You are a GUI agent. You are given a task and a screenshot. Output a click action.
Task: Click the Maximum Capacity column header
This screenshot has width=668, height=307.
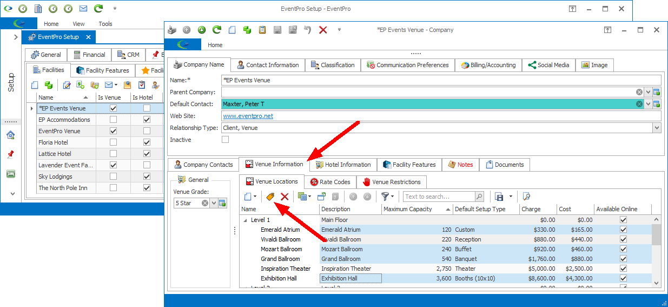pyautogui.click(x=417, y=209)
